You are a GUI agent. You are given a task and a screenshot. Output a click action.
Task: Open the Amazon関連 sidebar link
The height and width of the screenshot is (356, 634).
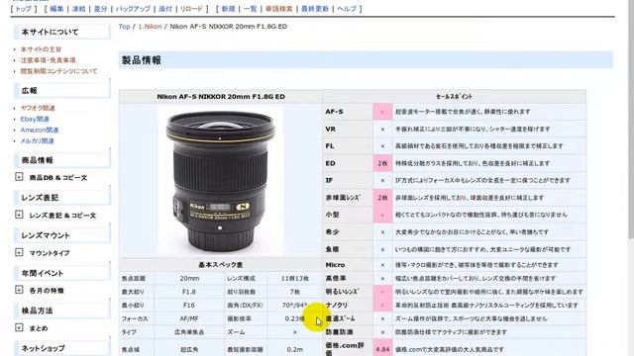click(x=40, y=130)
